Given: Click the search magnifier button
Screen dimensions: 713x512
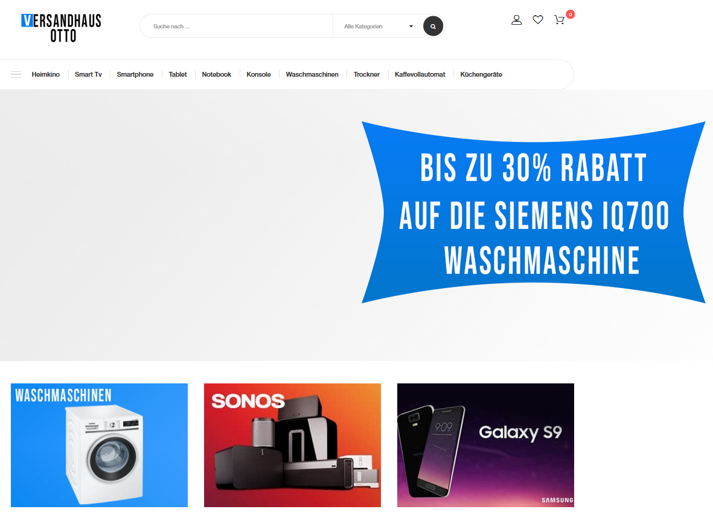Looking at the screenshot, I should click(x=433, y=27).
